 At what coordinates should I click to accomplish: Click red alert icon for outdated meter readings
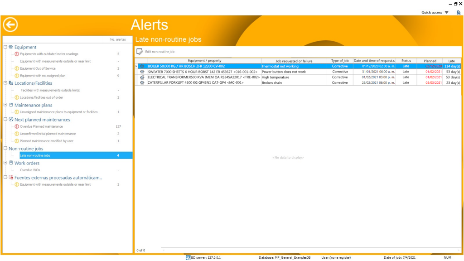(x=17, y=54)
